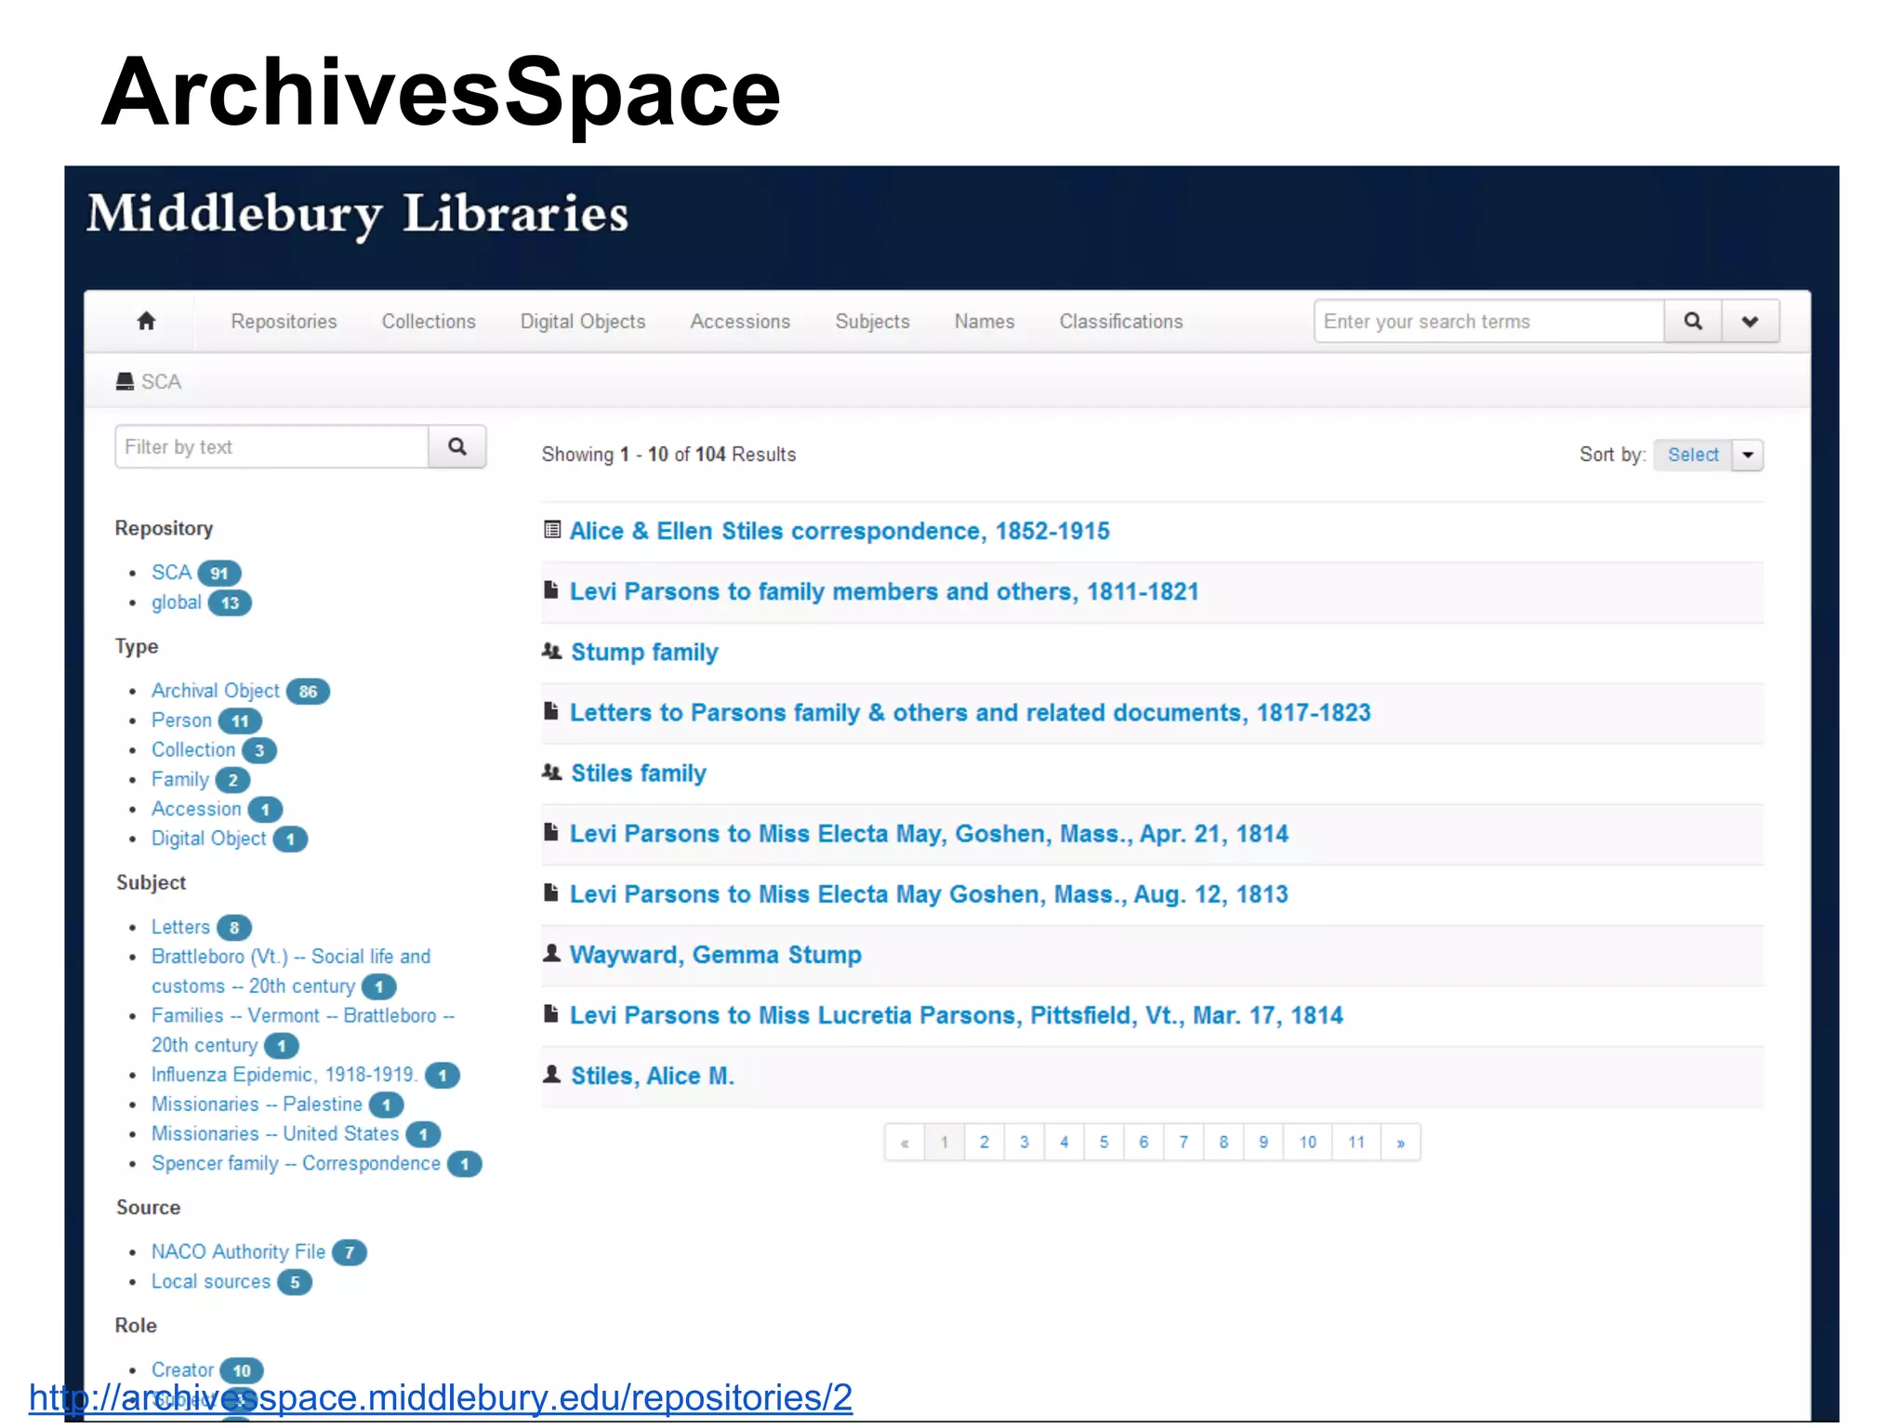Filter by Family type
Screen dimensions: 1904x1428
[x=180, y=779]
